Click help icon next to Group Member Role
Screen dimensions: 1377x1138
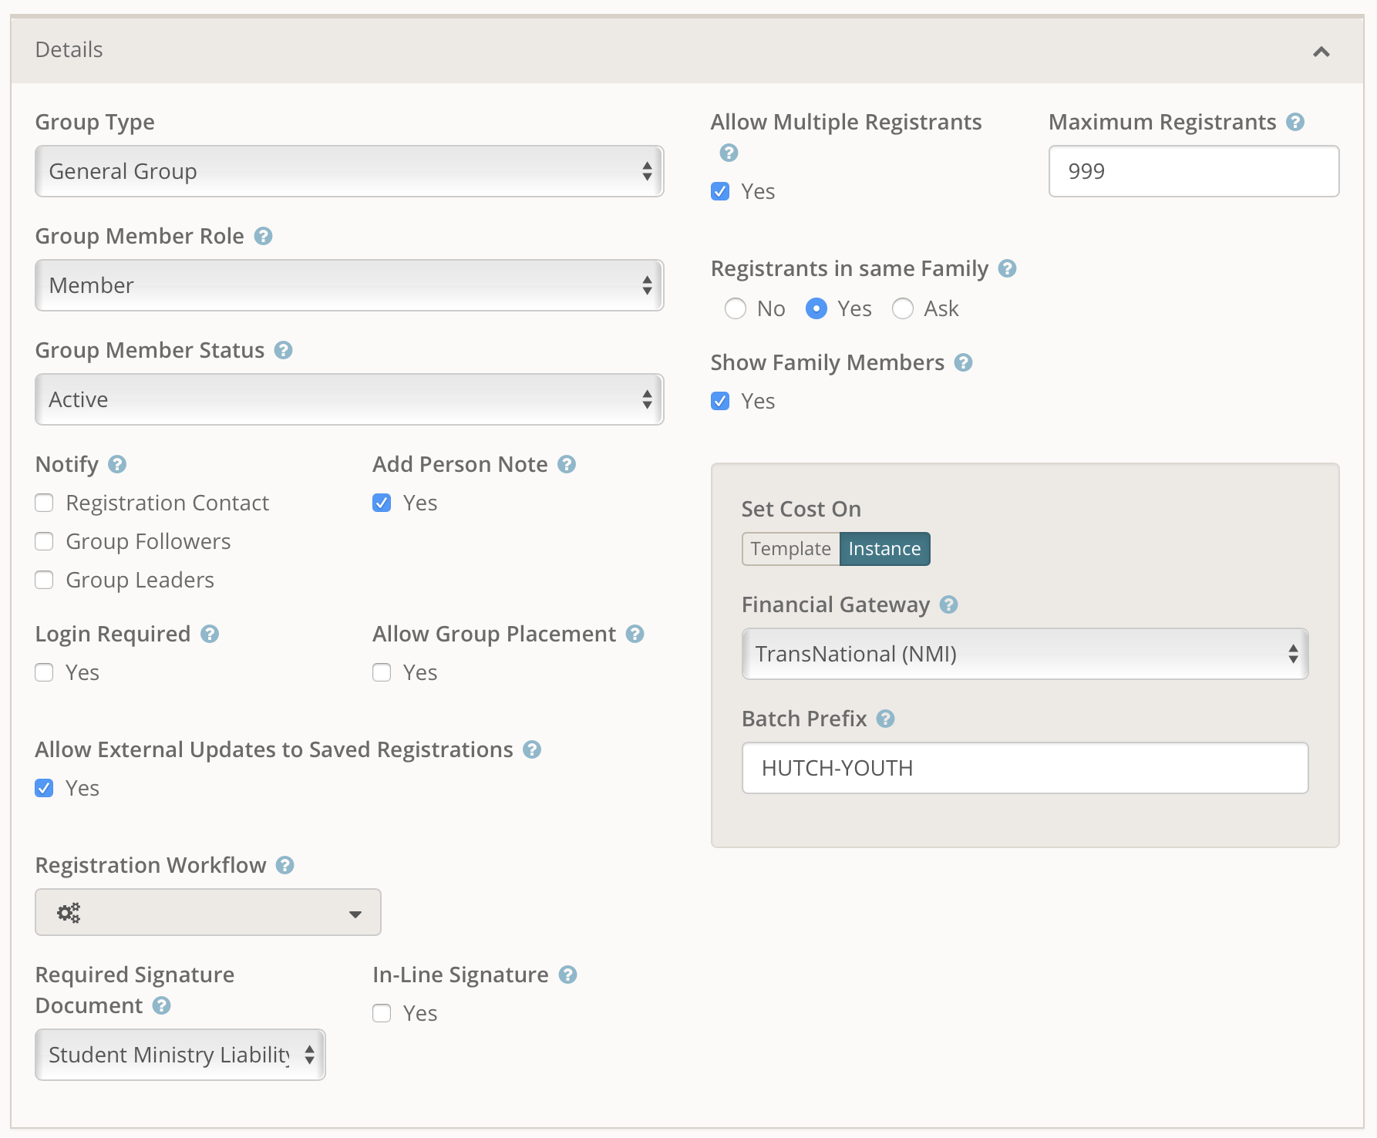[263, 236]
